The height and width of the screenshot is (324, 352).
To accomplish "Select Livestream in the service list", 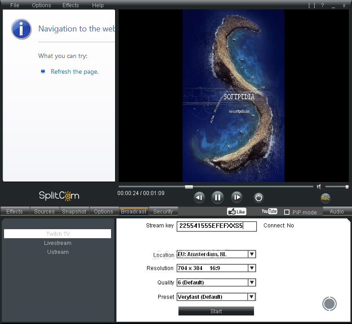I will coord(58,243).
